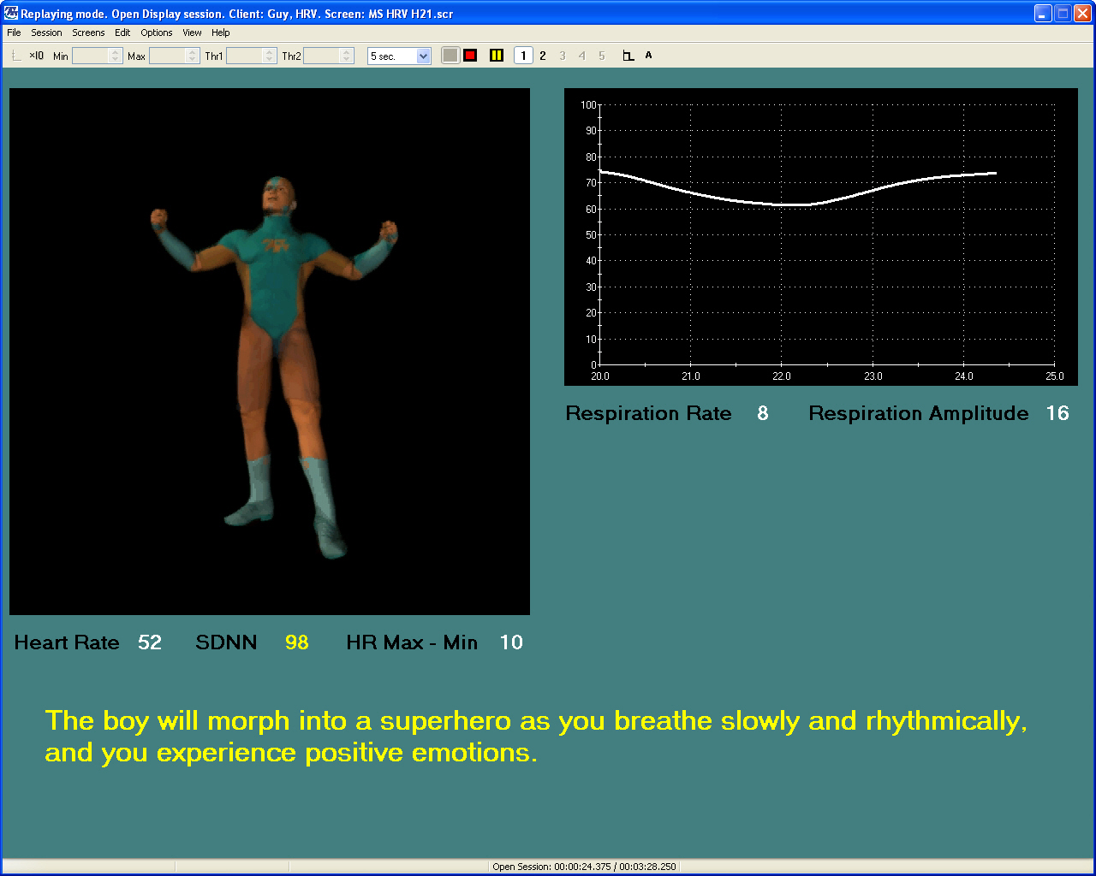Select screen 3 toggle button
1096x876 pixels.
point(563,56)
